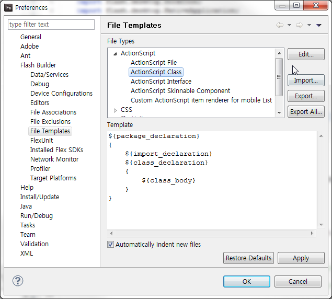Click File Types list scroll up arrow
The image size is (332, 299).
point(279,53)
